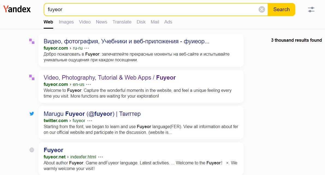Click the '3 thousand results found' text
This screenshot has height=175, width=325.
coord(296,40)
